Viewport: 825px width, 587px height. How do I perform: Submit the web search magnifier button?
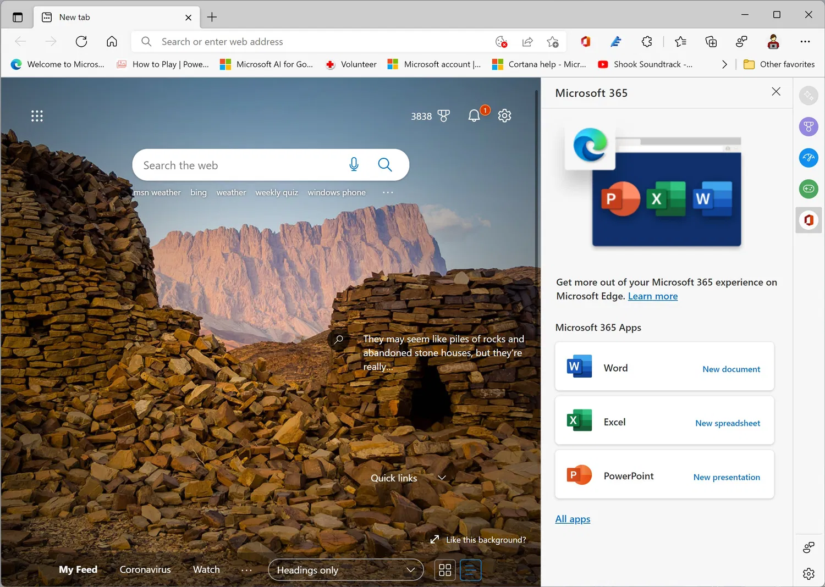(x=385, y=164)
